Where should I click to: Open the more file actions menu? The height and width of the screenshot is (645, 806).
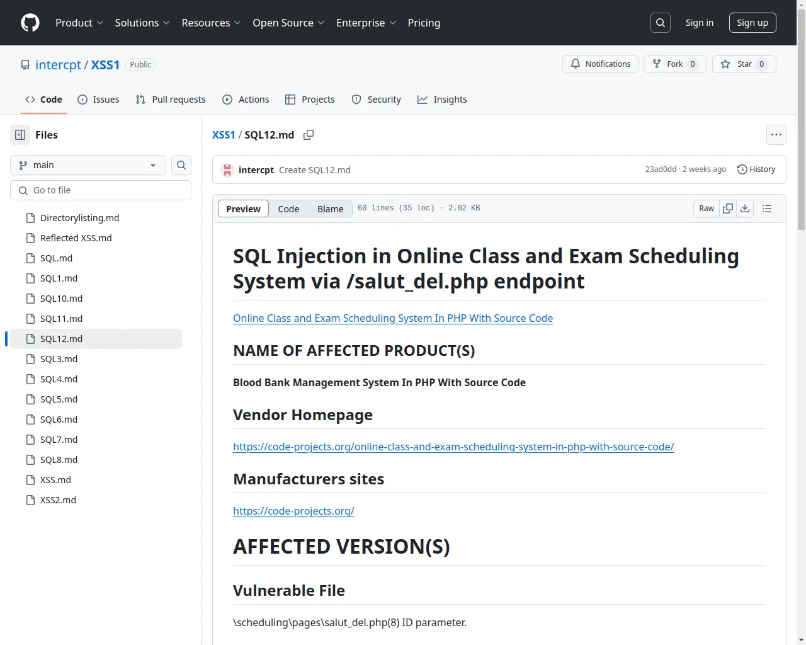pos(776,135)
